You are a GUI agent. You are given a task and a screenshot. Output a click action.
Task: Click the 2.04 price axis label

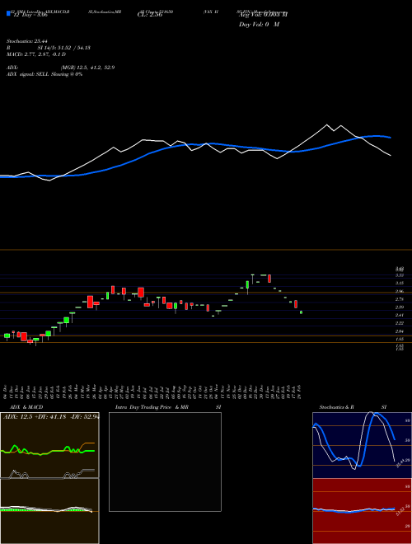400,331
